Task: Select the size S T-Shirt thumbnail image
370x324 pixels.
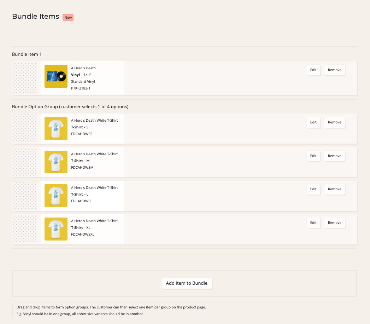Action: point(56,128)
